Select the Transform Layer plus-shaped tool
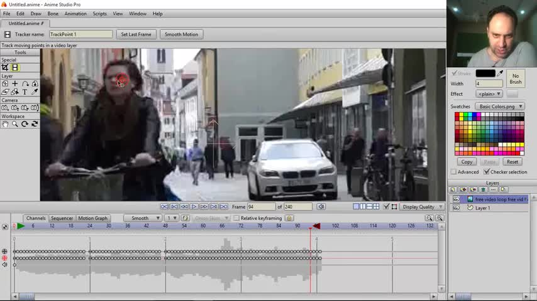This screenshot has height=301, width=537. (15, 83)
